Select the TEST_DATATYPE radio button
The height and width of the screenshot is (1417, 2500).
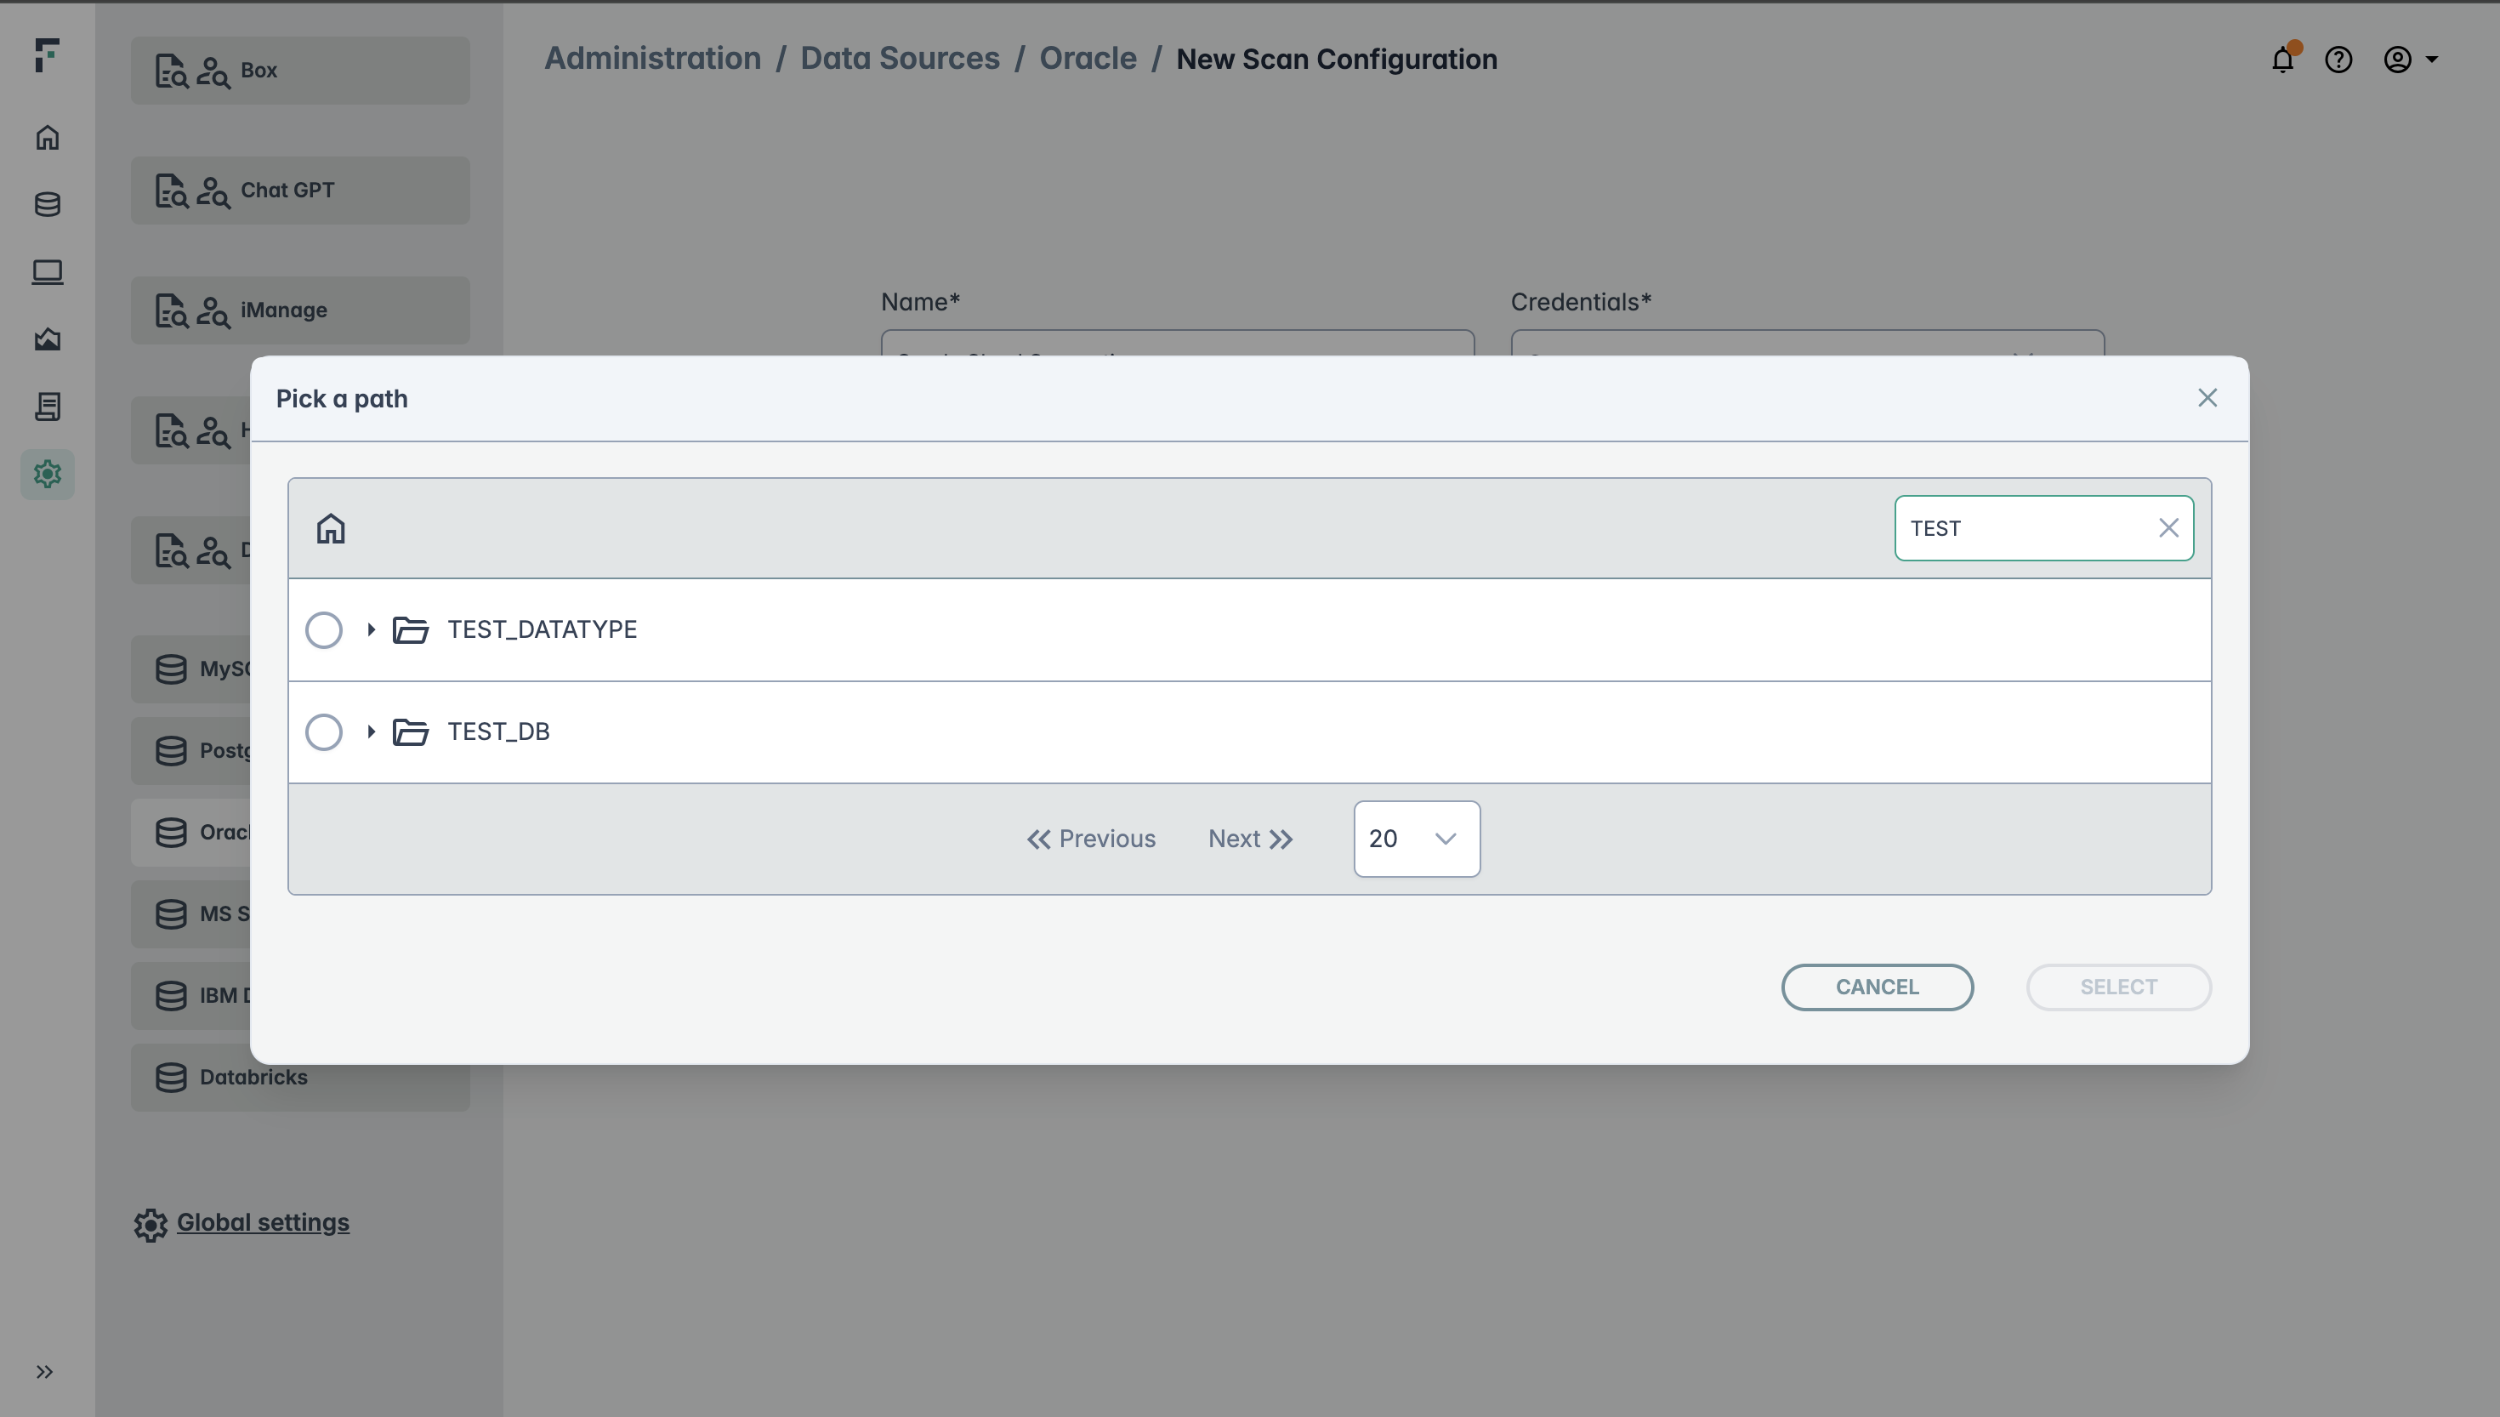click(324, 629)
